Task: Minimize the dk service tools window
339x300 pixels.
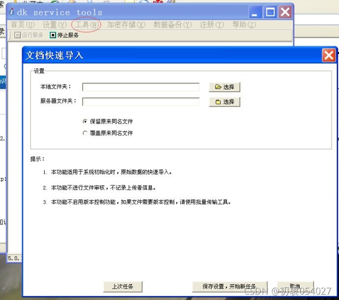Action: coord(255,12)
